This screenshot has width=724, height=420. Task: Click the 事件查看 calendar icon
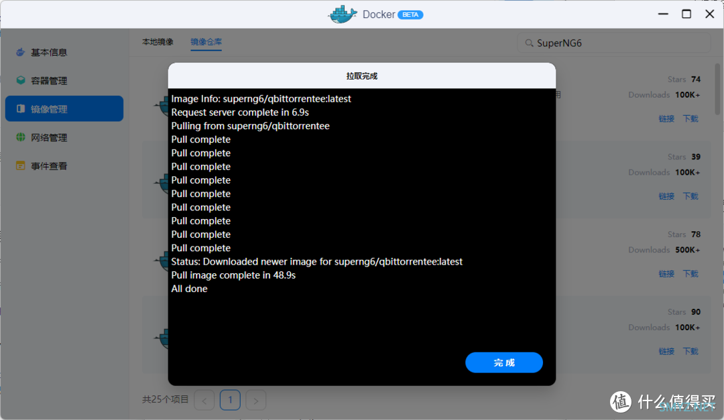[20, 165]
